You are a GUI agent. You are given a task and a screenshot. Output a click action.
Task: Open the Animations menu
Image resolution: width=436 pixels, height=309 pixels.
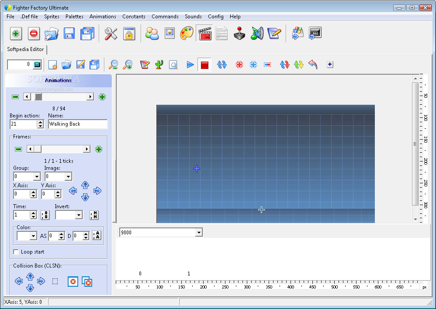point(103,17)
